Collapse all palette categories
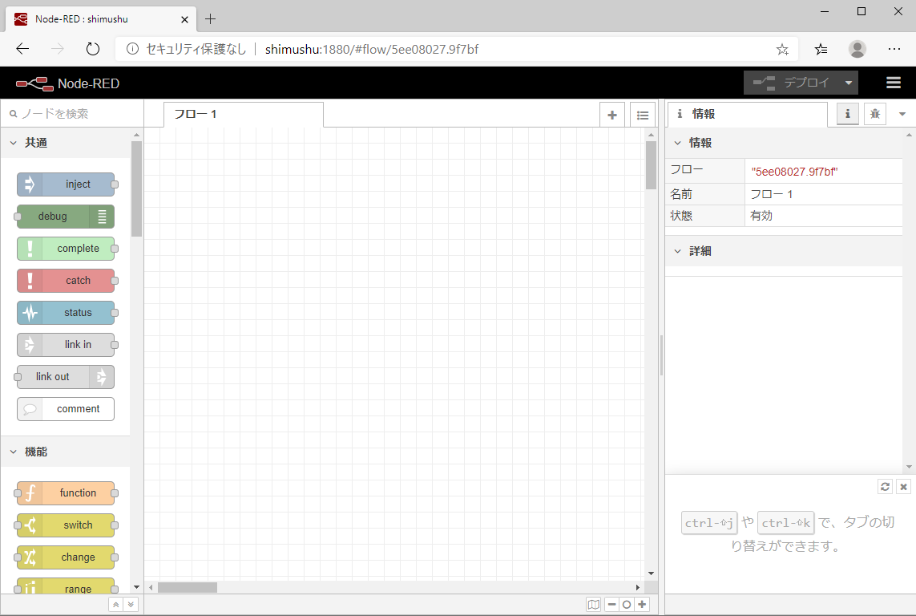Image resolution: width=916 pixels, height=616 pixels. (x=116, y=604)
